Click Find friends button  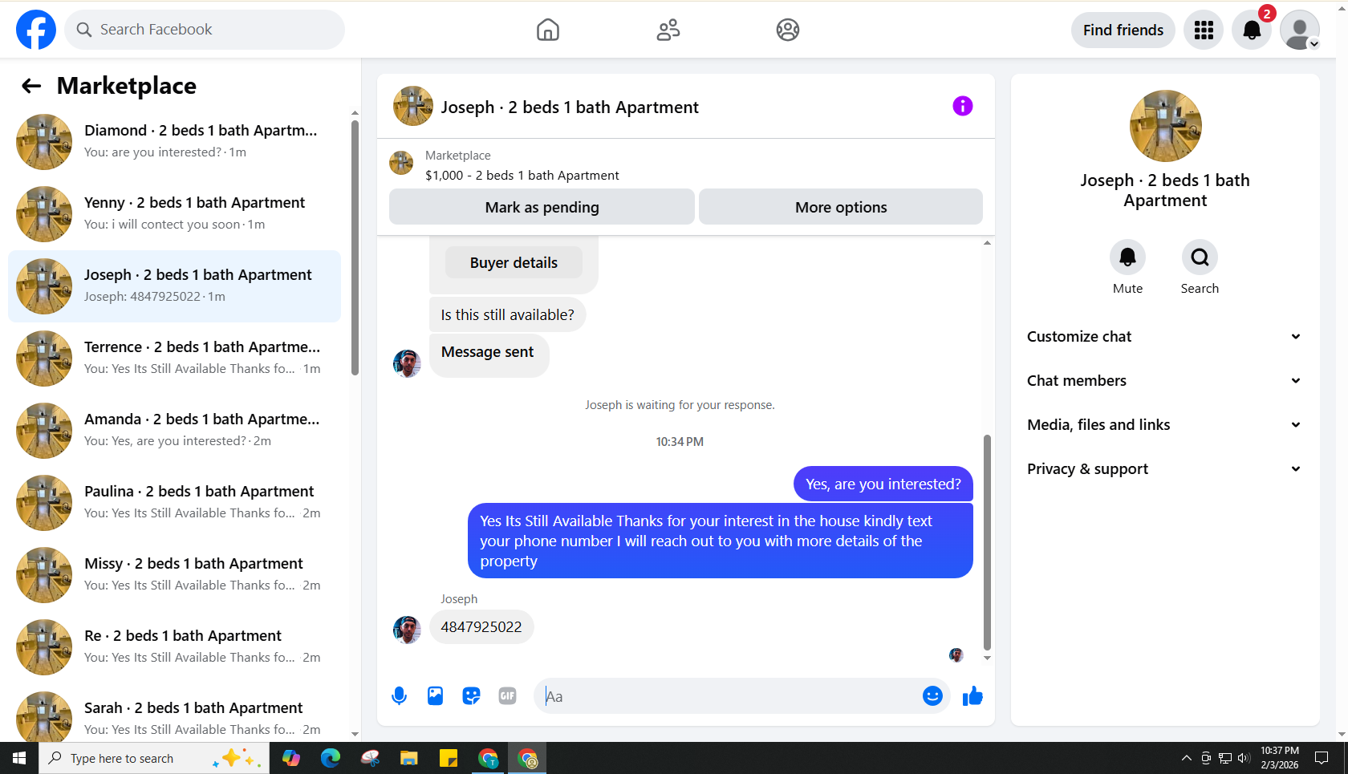pos(1123,30)
